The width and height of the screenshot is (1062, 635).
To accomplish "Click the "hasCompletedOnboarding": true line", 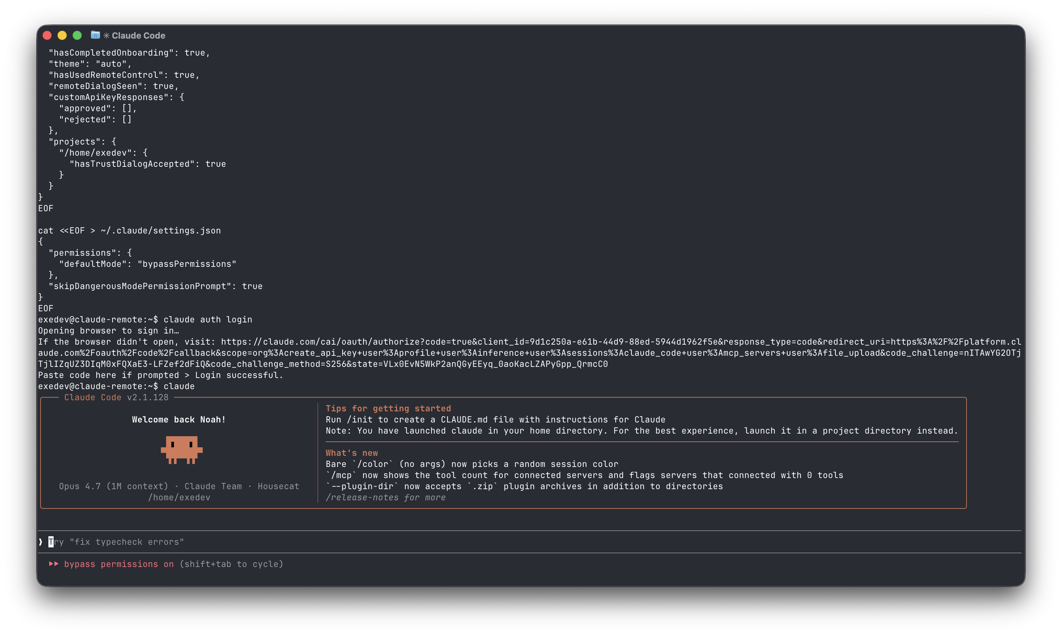I will pos(129,52).
